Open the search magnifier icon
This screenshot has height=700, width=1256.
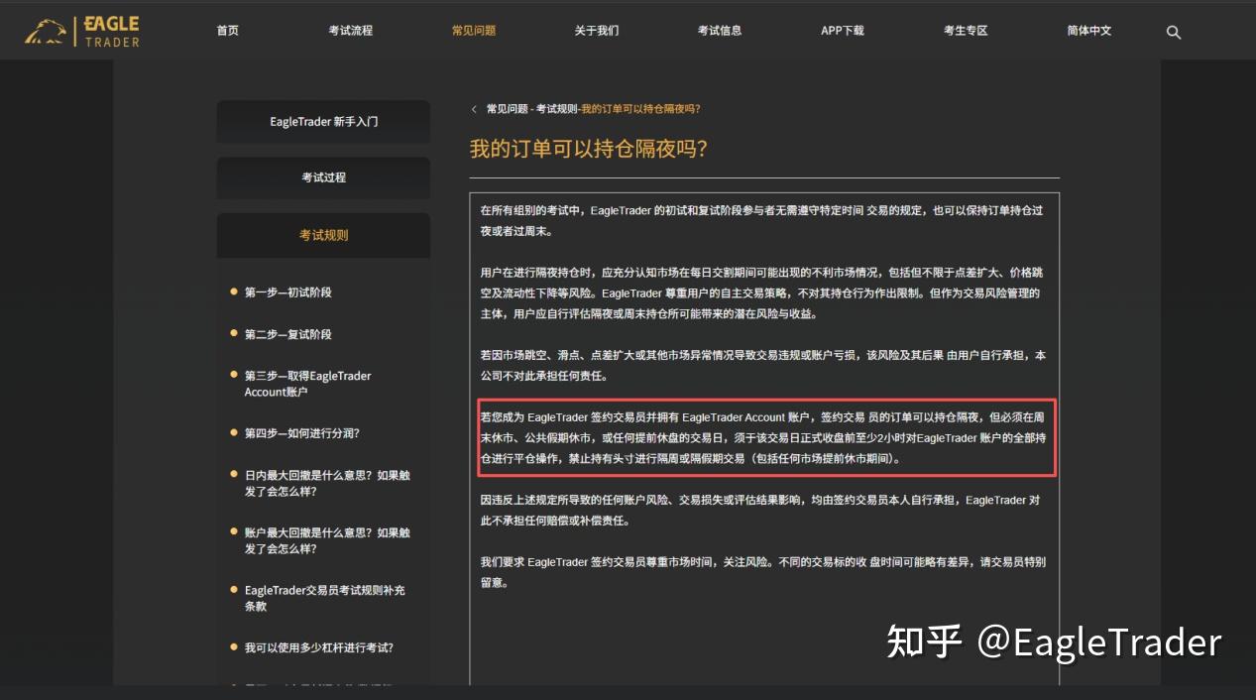tap(1174, 32)
